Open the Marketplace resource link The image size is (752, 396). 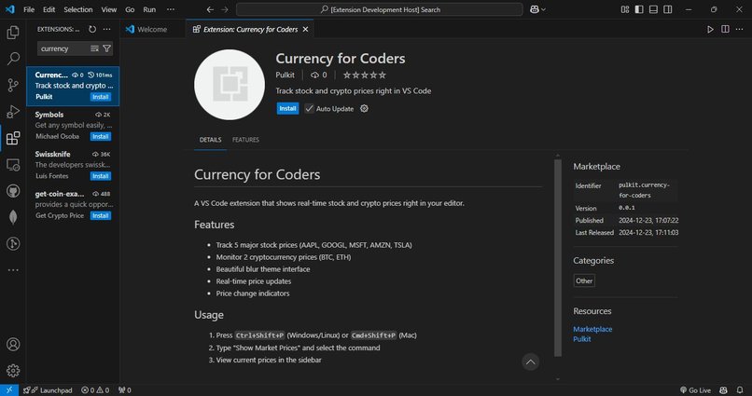point(592,329)
